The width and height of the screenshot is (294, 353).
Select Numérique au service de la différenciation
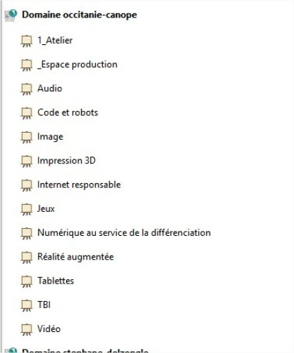124,233
